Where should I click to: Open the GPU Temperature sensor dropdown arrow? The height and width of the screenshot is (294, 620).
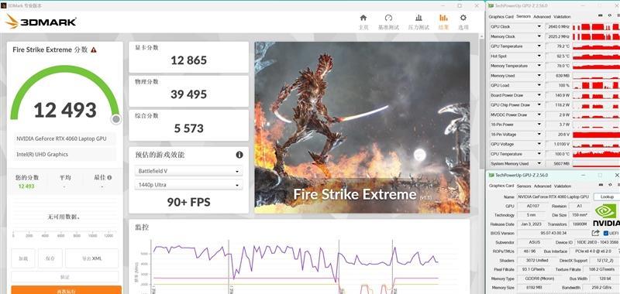(539, 46)
